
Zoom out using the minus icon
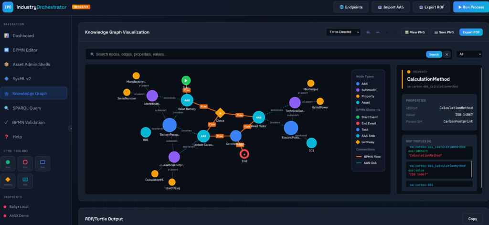click(x=378, y=32)
